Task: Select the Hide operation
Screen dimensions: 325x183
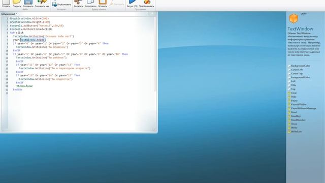Action: point(294,97)
